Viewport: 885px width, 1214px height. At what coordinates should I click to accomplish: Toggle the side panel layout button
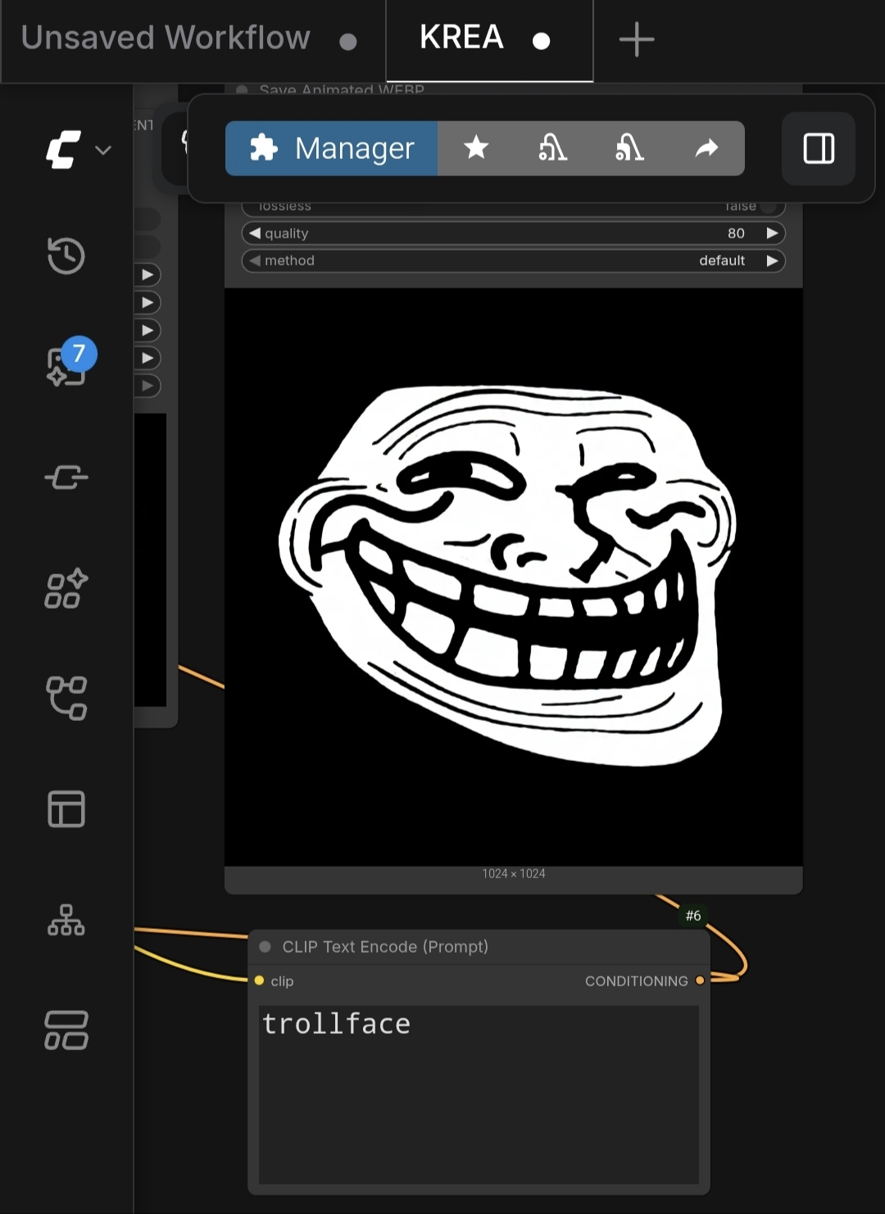coord(819,149)
